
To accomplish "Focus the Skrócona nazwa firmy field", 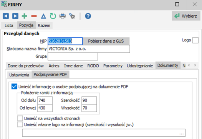I will (89, 49).
